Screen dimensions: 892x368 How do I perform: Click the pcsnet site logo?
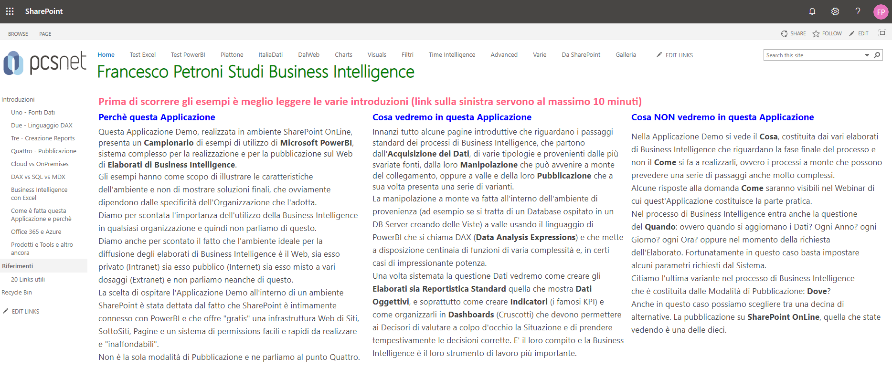[x=45, y=63]
